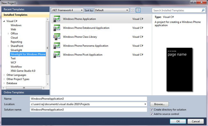
Task: Click the tree scroll down arrow
Action: [x=47, y=84]
